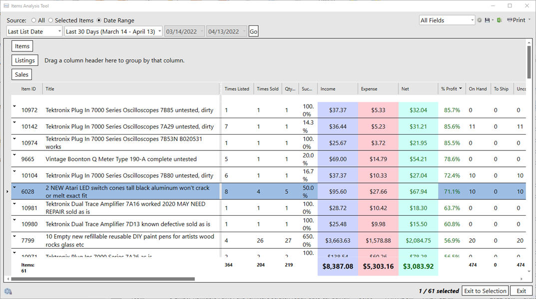Click the 85.7% profit cell
This screenshot has height=299, width=536.
452,110
